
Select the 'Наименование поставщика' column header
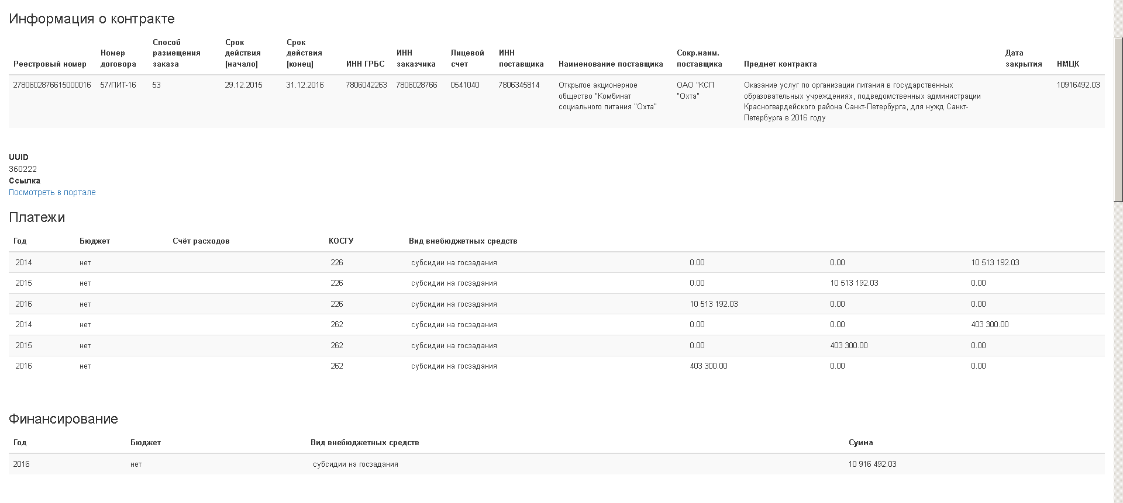tap(611, 64)
